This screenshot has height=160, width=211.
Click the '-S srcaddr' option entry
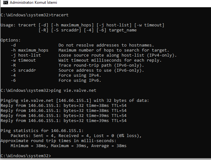tap(23, 70)
